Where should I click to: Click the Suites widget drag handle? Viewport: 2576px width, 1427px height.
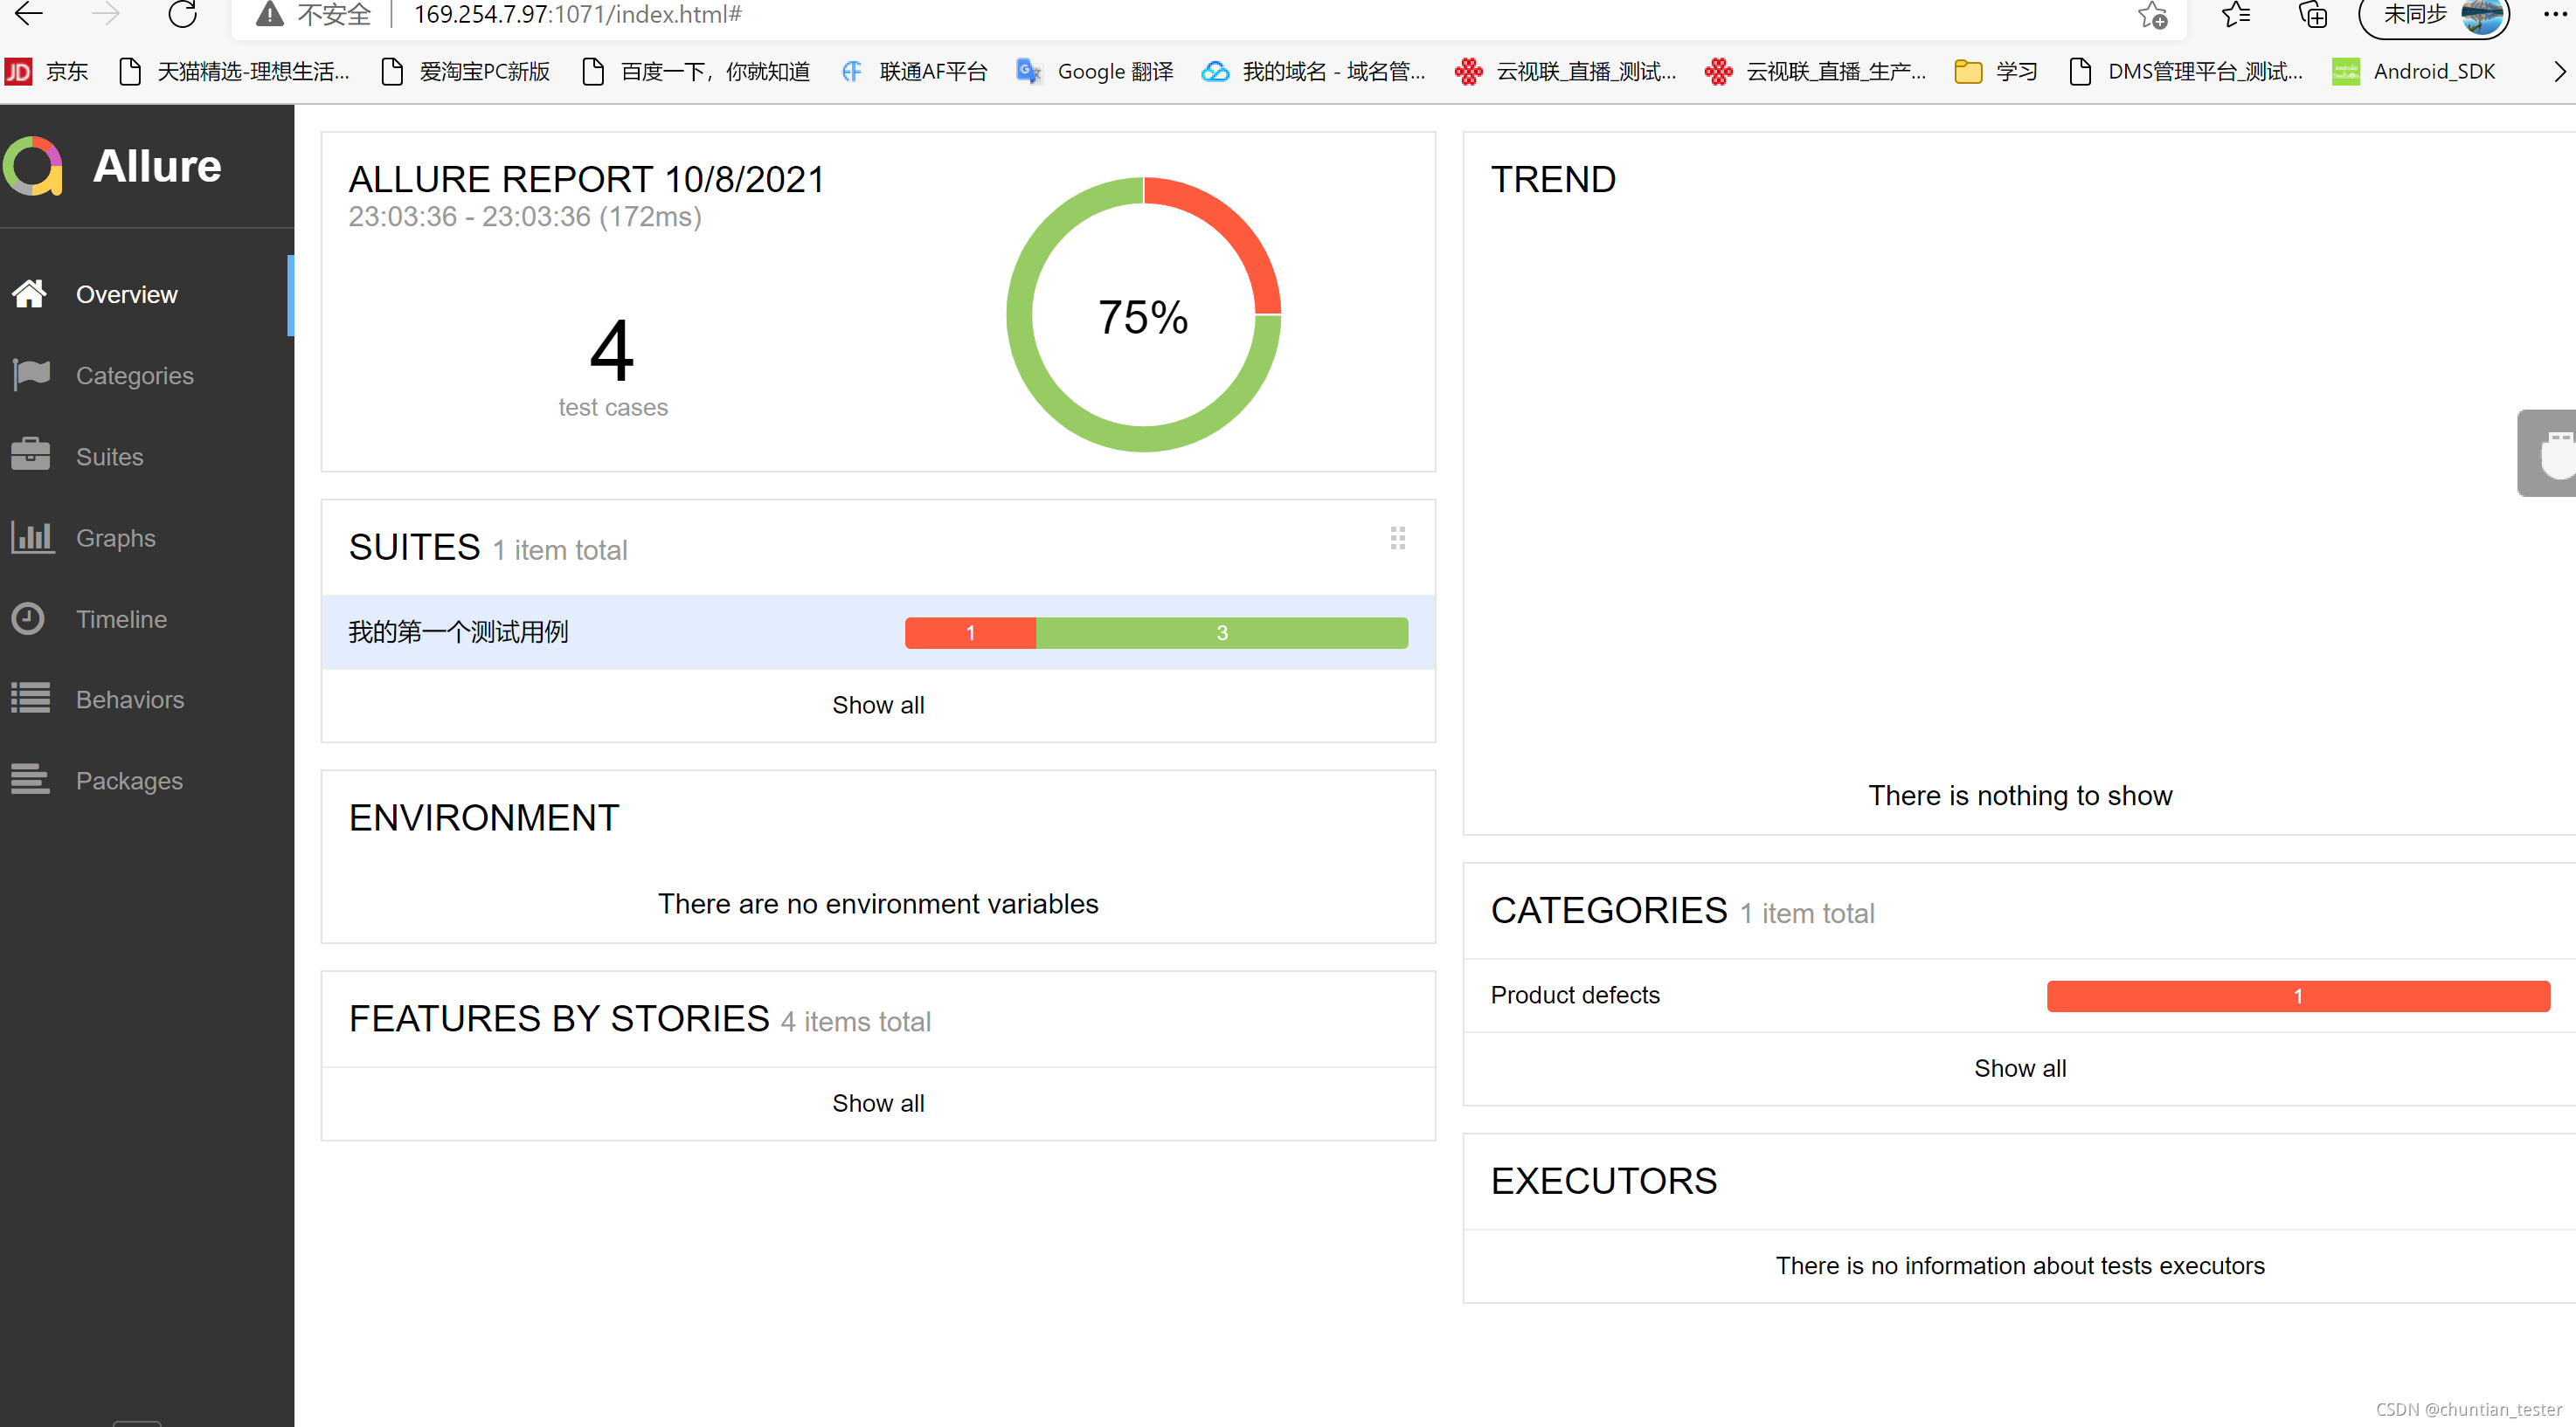click(x=1397, y=539)
